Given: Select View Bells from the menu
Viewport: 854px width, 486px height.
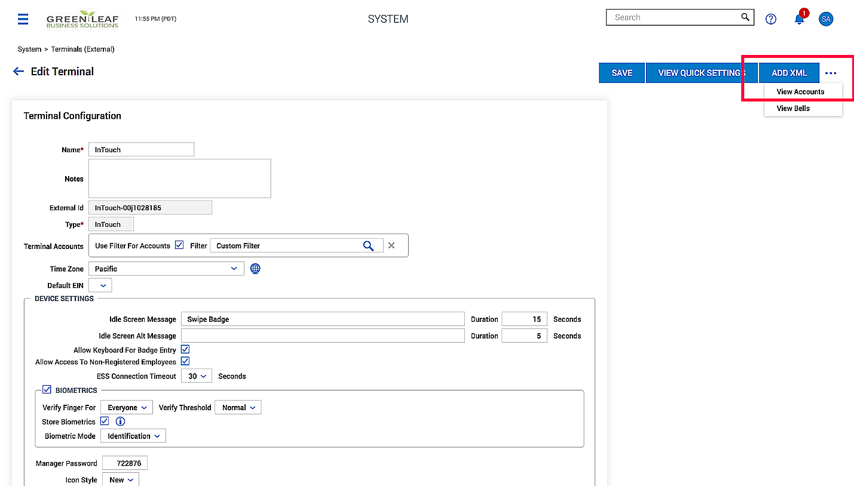Looking at the screenshot, I should pyautogui.click(x=793, y=109).
